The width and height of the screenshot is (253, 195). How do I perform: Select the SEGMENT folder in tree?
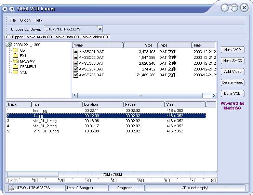28,67
